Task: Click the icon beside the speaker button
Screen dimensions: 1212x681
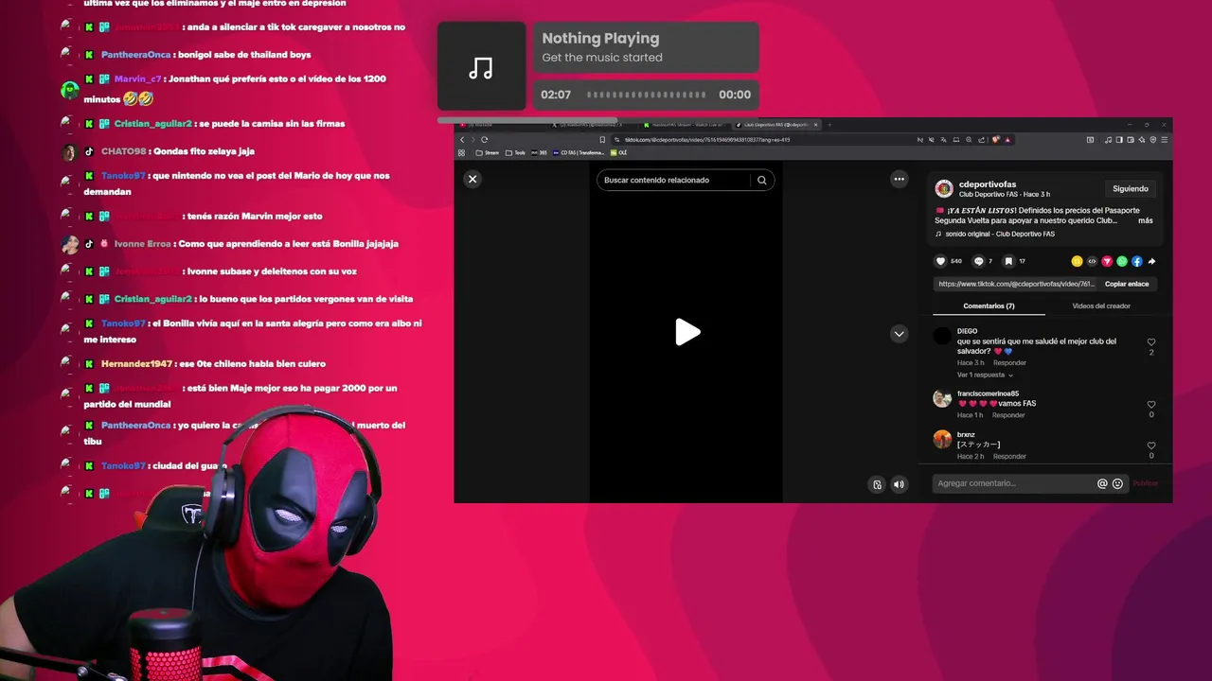Action: (x=877, y=484)
